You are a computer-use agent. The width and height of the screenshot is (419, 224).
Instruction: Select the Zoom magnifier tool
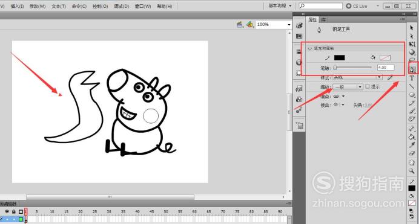412,171
